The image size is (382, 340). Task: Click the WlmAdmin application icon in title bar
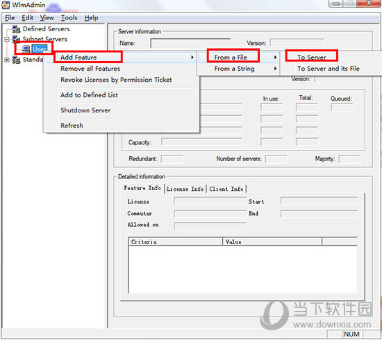6,5
